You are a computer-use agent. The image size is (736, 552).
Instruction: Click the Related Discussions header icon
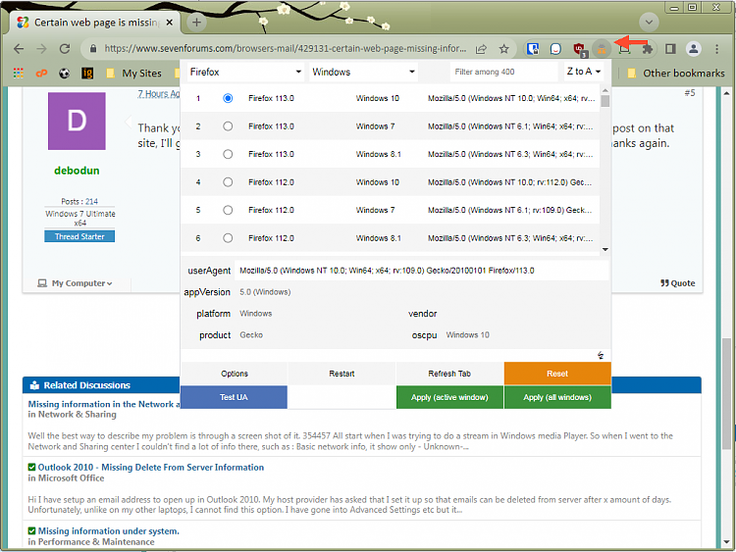tap(34, 385)
